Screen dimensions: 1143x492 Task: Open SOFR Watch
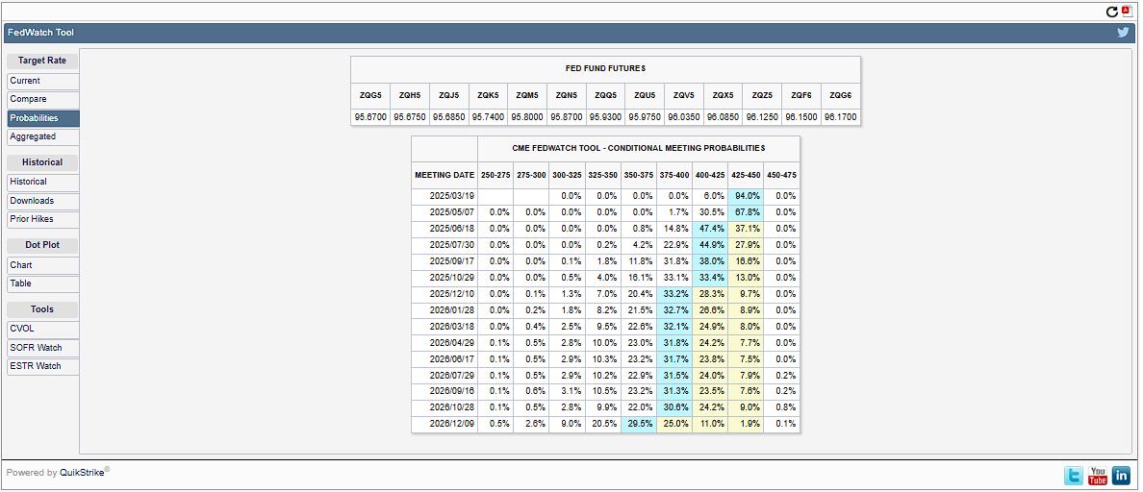pyautogui.click(x=43, y=348)
